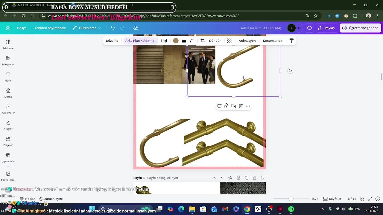This screenshot has height=215, width=383.
Task: Click the rotate handle beside selection
Action: [x=290, y=71]
